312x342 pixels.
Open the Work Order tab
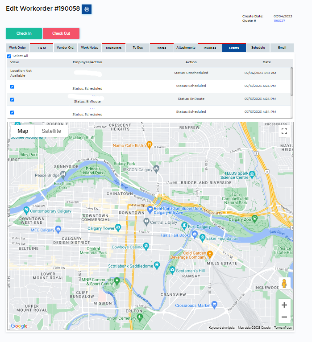(17, 48)
